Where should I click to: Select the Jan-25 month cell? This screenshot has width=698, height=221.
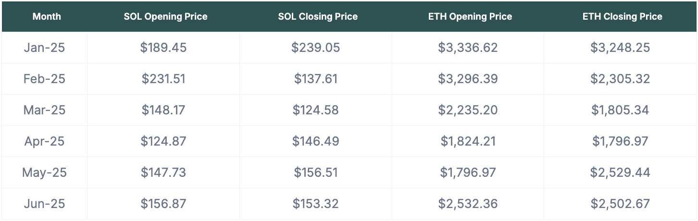44,48
